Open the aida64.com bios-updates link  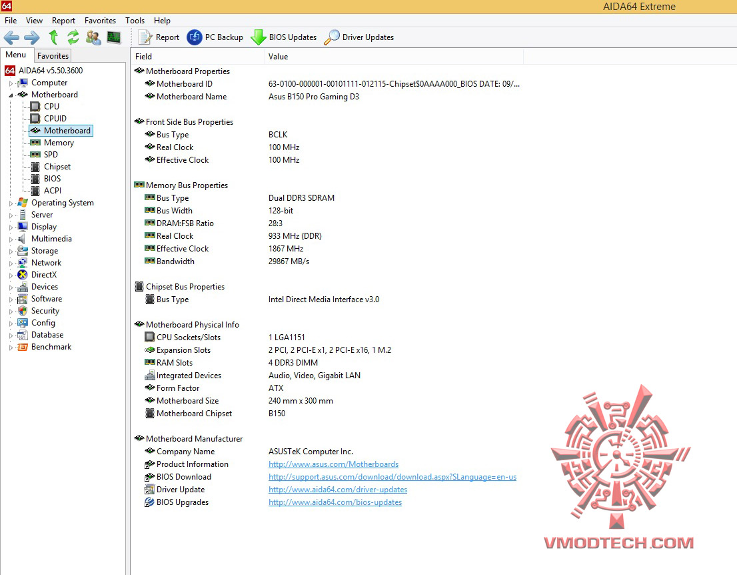coord(335,502)
